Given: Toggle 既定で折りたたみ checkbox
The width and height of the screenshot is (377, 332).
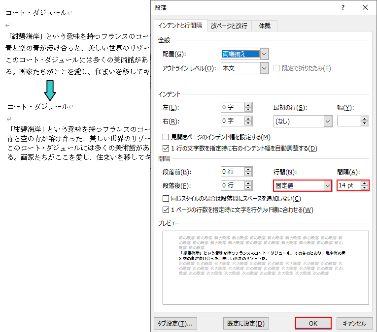Looking at the screenshot, I should [x=276, y=68].
